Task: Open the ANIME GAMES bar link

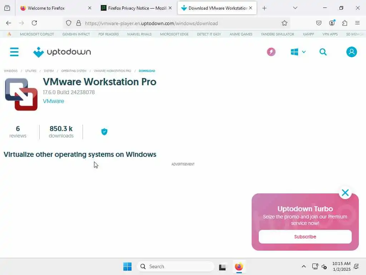Action: click(x=241, y=34)
